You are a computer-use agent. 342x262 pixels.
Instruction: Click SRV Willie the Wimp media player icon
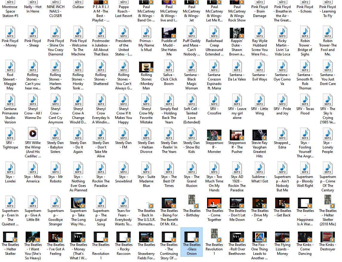tap(33, 134)
